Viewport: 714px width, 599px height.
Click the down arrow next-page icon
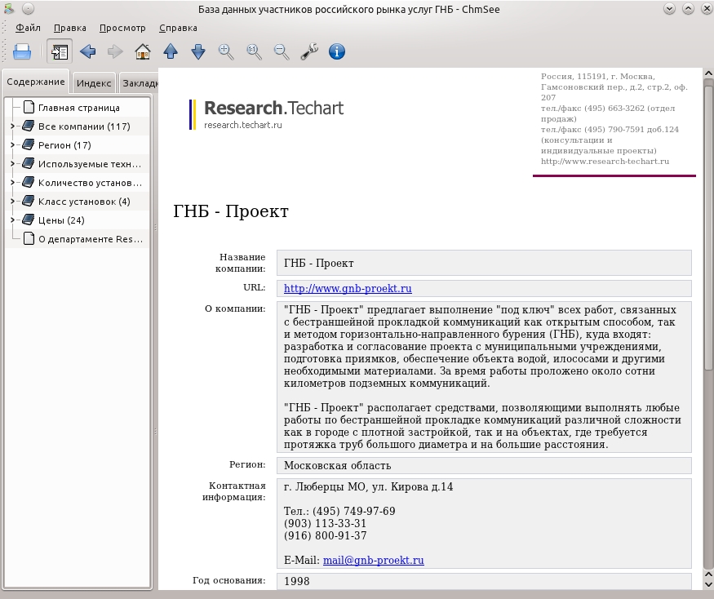pyautogui.click(x=198, y=51)
